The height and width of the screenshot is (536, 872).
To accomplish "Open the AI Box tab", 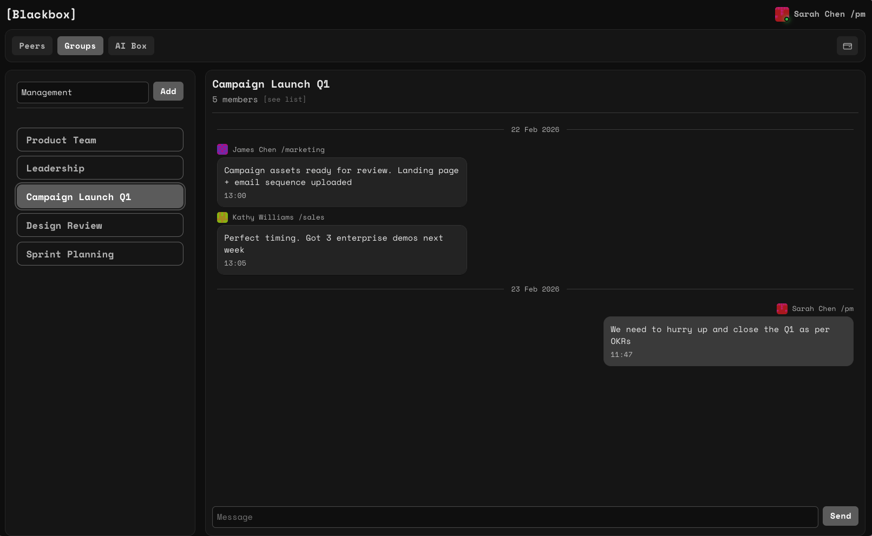I will (131, 46).
